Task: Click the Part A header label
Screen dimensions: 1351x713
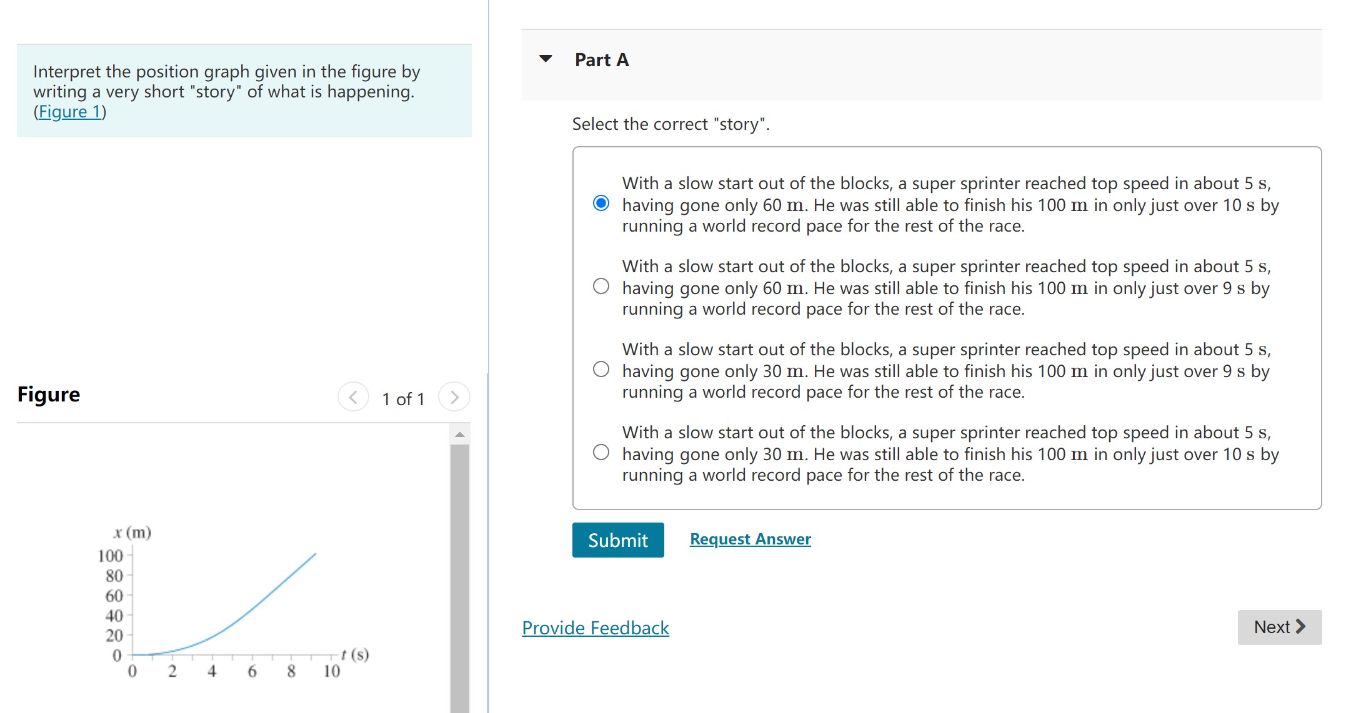Action: (x=601, y=59)
